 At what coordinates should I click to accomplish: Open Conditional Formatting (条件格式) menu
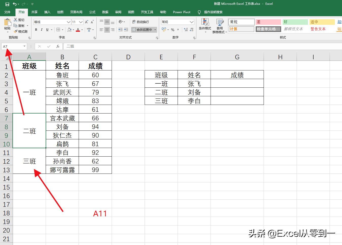pos(205,26)
